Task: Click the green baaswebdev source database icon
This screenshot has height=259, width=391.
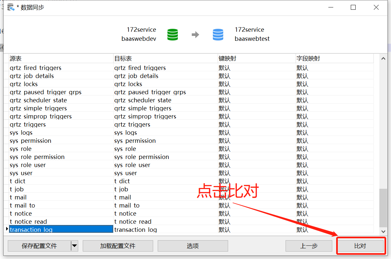Action: click(172, 35)
